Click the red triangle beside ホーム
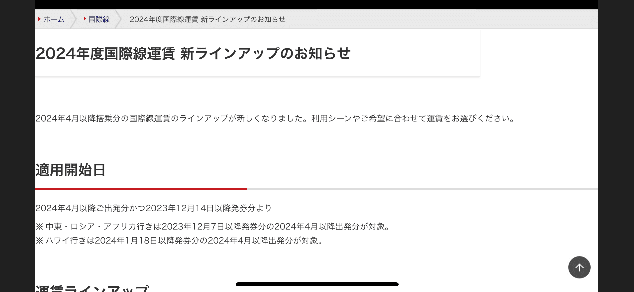 pos(39,19)
